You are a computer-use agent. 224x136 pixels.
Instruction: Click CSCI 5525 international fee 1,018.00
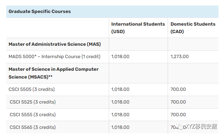[x=120, y=102]
